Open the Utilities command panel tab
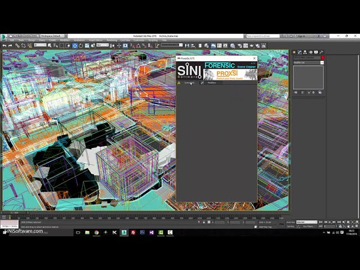The width and height of the screenshot is (360, 270). click(x=321, y=52)
